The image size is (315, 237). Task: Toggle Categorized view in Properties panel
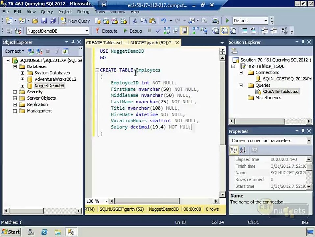(x=234, y=150)
